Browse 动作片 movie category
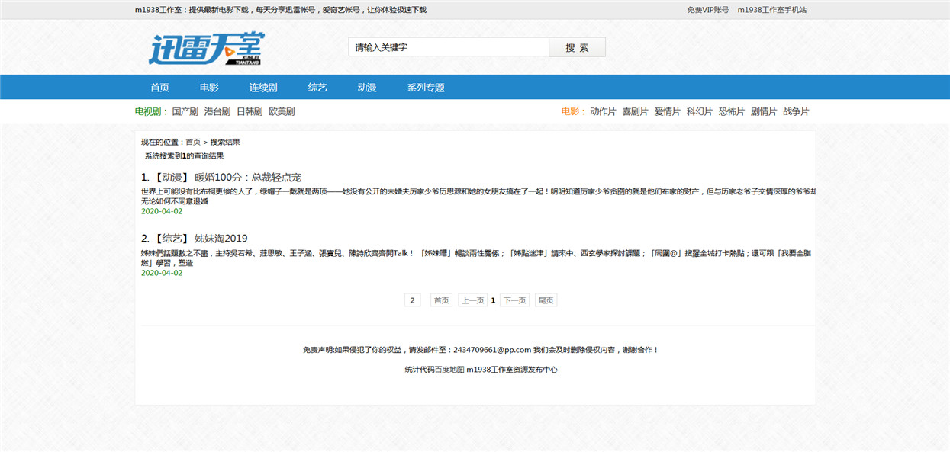The image size is (950, 452). 603,111
